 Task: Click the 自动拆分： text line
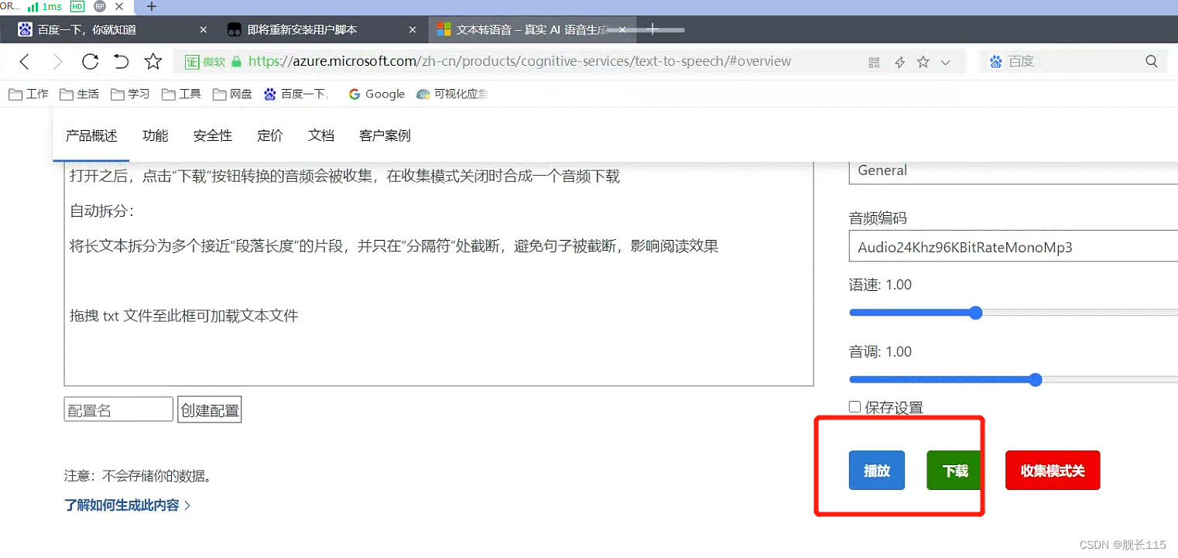[102, 211]
